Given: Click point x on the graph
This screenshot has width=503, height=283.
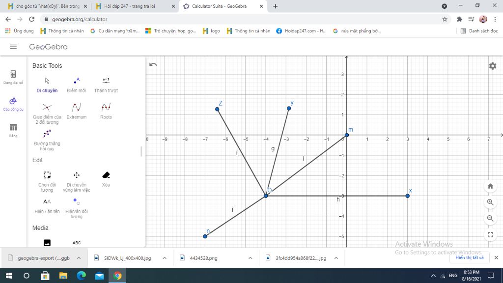Looking at the screenshot, I should click(x=407, y=196).
